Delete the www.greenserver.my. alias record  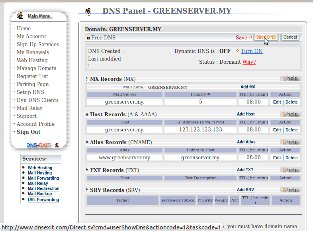tap(291, 158)
